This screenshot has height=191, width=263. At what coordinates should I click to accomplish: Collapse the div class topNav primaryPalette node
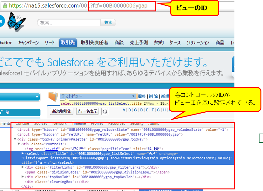click(x=15, y=139)
